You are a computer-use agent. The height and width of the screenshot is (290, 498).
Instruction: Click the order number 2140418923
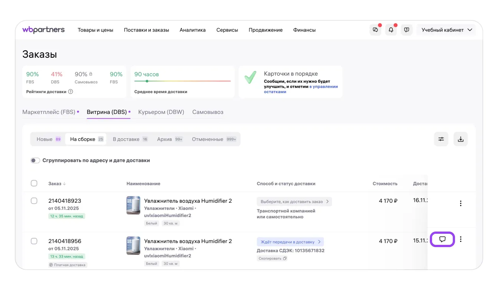pos(65,201)
